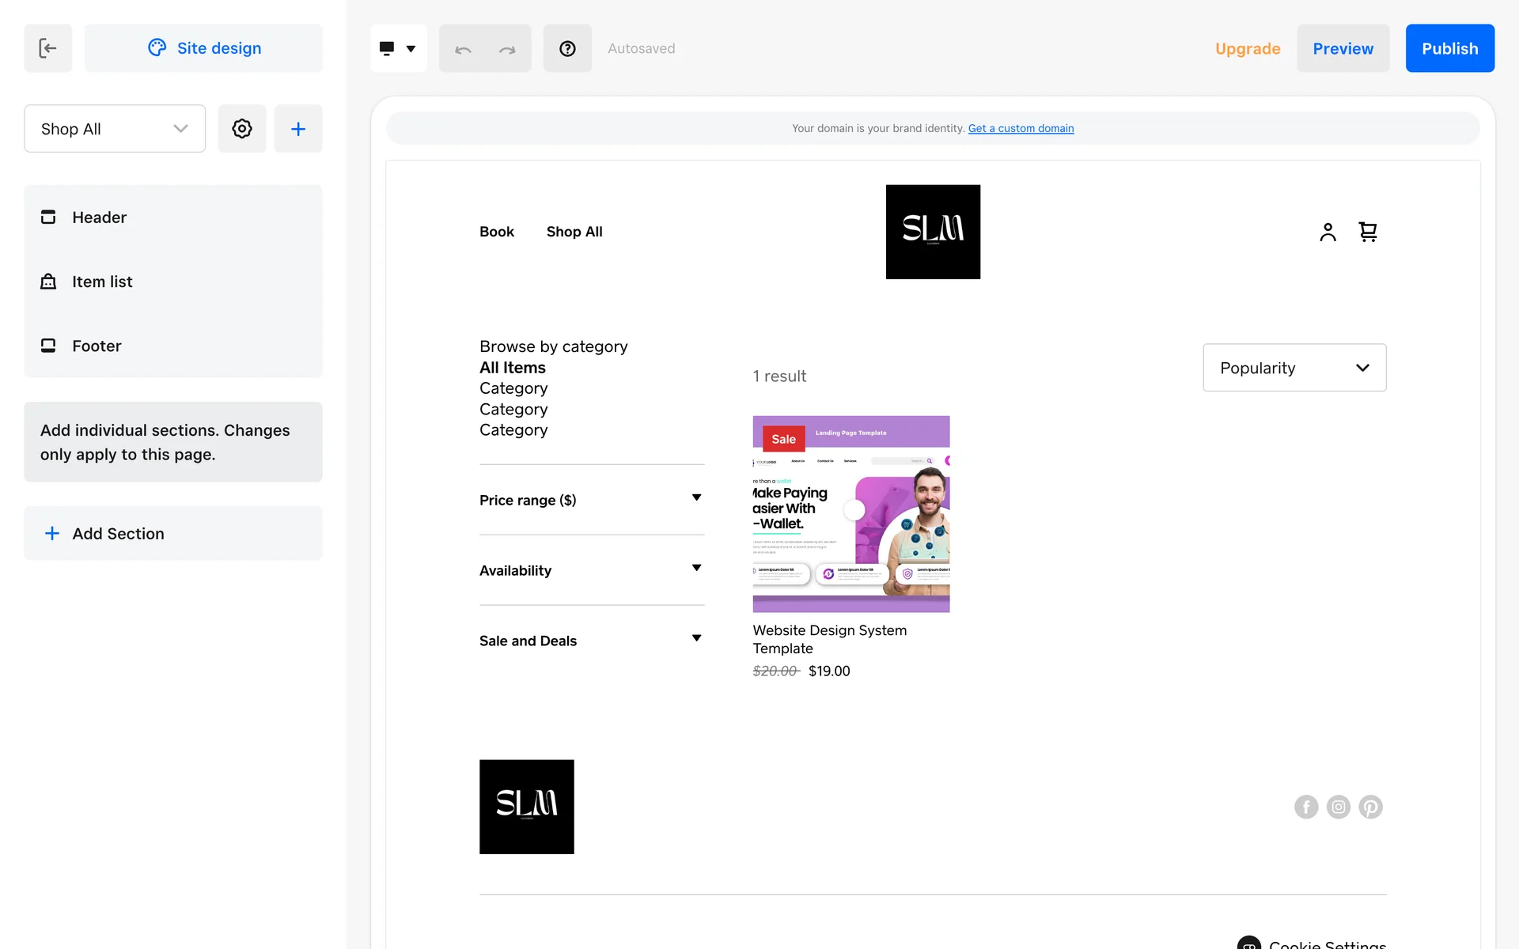The height and width of the screenshot is (949, 1519).
Task: Click the Publish button
Action: (1449, 49)
